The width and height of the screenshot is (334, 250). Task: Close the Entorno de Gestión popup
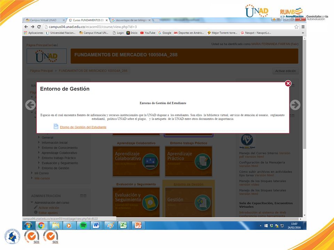[x=288, y=83]
